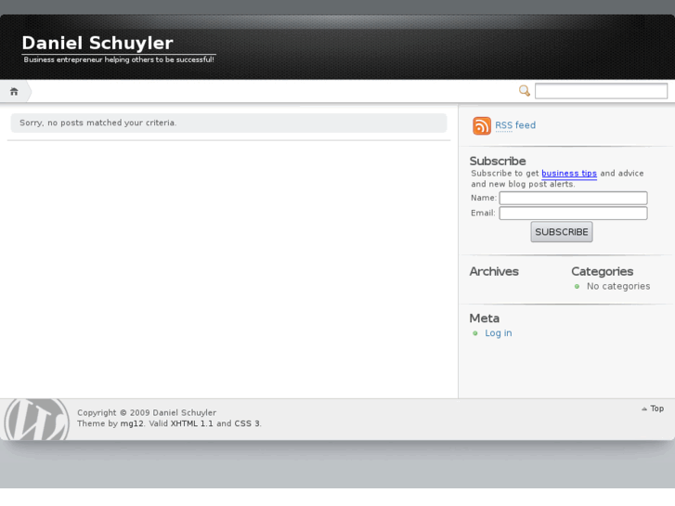Viewport: 675px width, 506px height.
Task: Click the Categories heading
Action: [x=602, y=271]
